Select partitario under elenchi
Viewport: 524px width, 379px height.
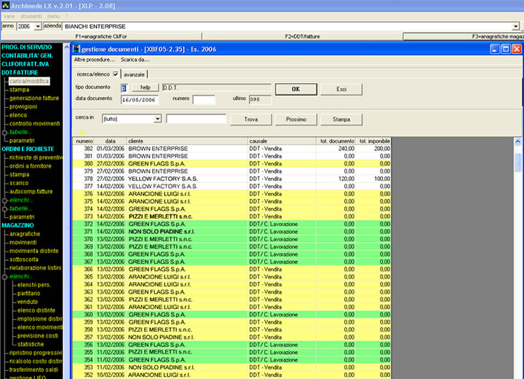[28, 293]
